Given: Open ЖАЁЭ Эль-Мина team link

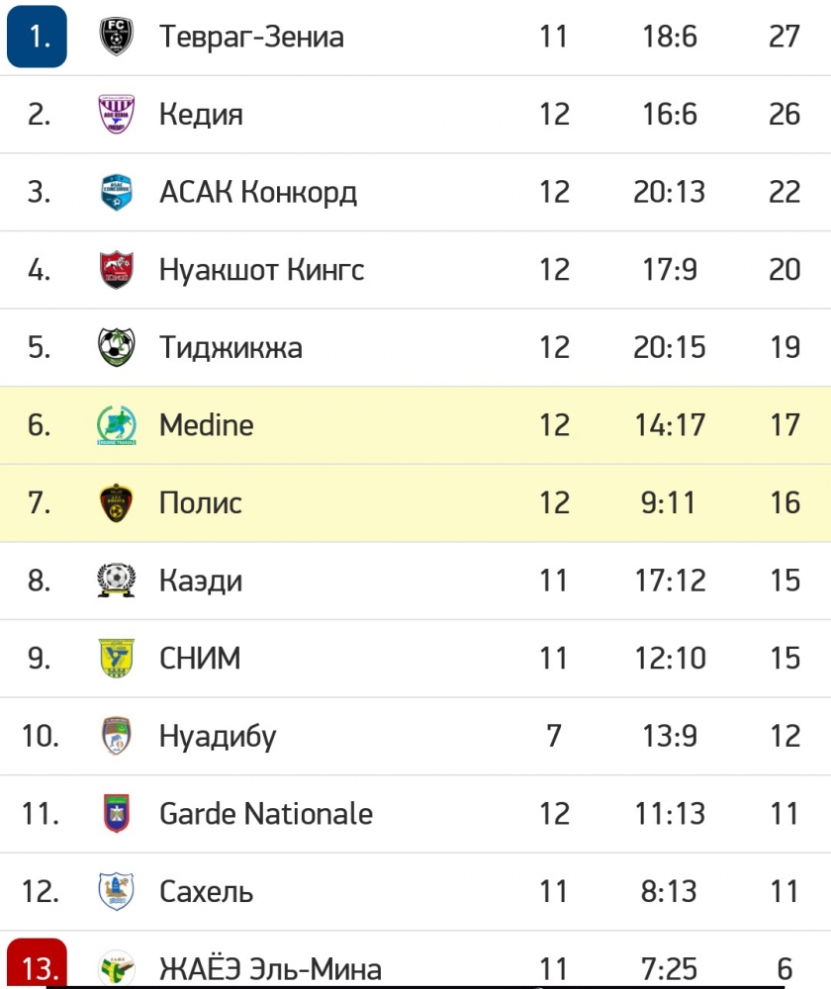Looking at the screenshot, I should (270, 969).
